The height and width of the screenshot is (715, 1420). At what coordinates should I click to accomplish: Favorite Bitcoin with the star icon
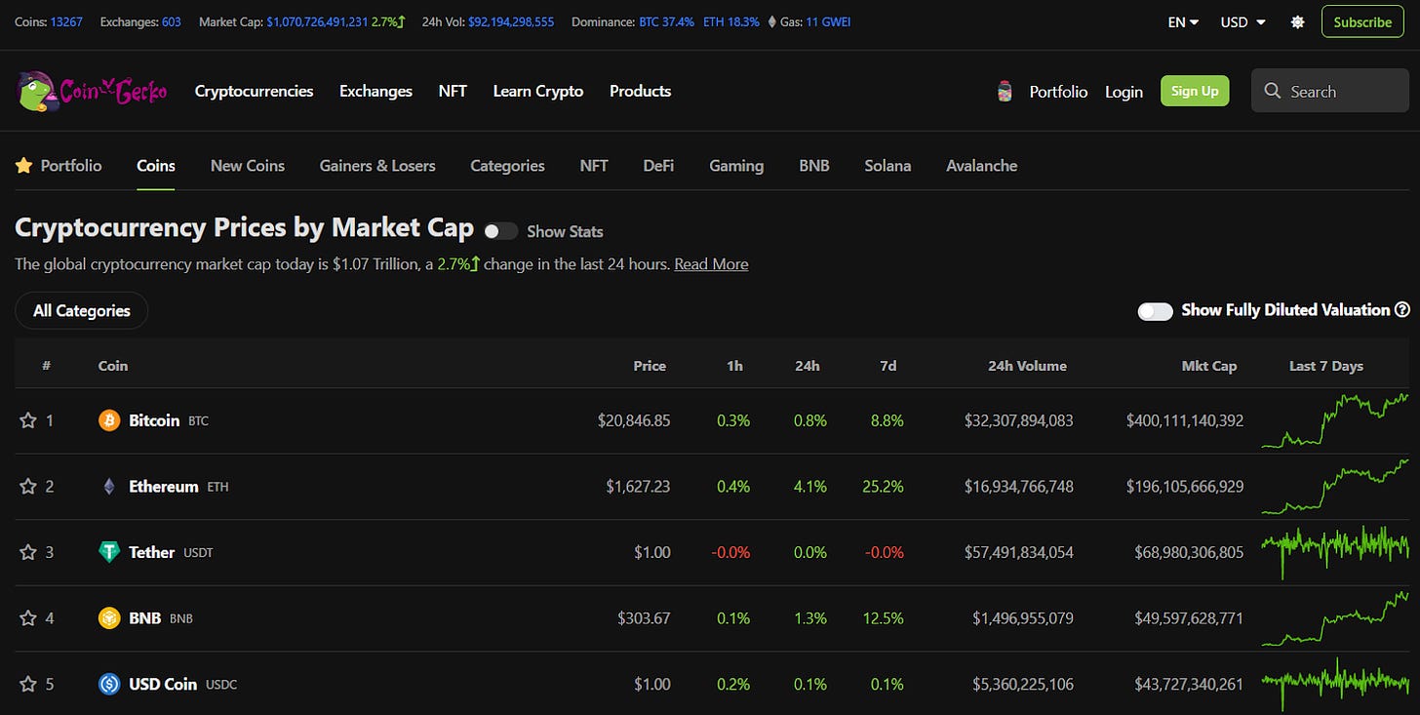pos(27,420)
